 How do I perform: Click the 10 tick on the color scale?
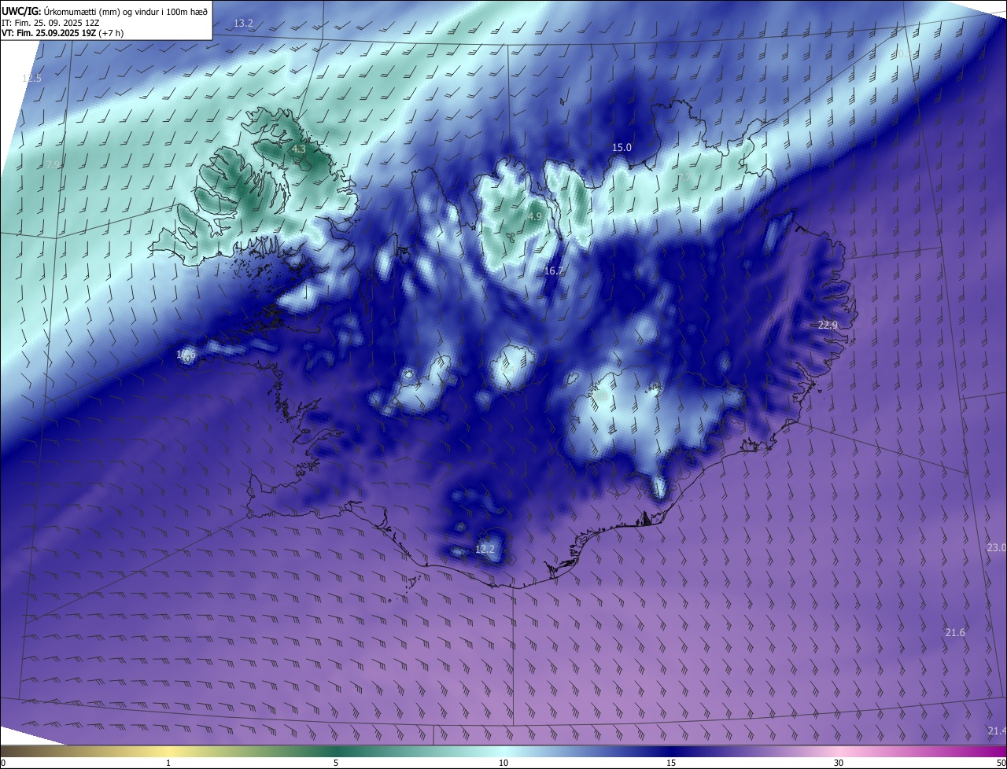coord(503,763)
